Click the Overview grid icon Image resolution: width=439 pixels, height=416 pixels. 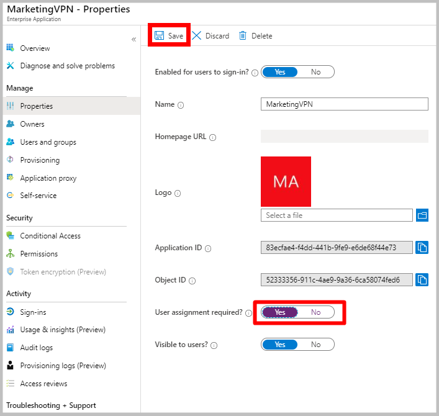[x=11, y=48]
